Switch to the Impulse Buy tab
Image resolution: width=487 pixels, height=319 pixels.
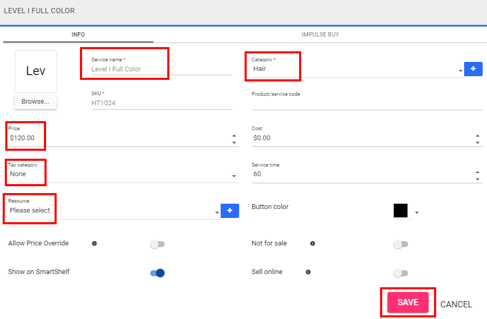[320, 34]
